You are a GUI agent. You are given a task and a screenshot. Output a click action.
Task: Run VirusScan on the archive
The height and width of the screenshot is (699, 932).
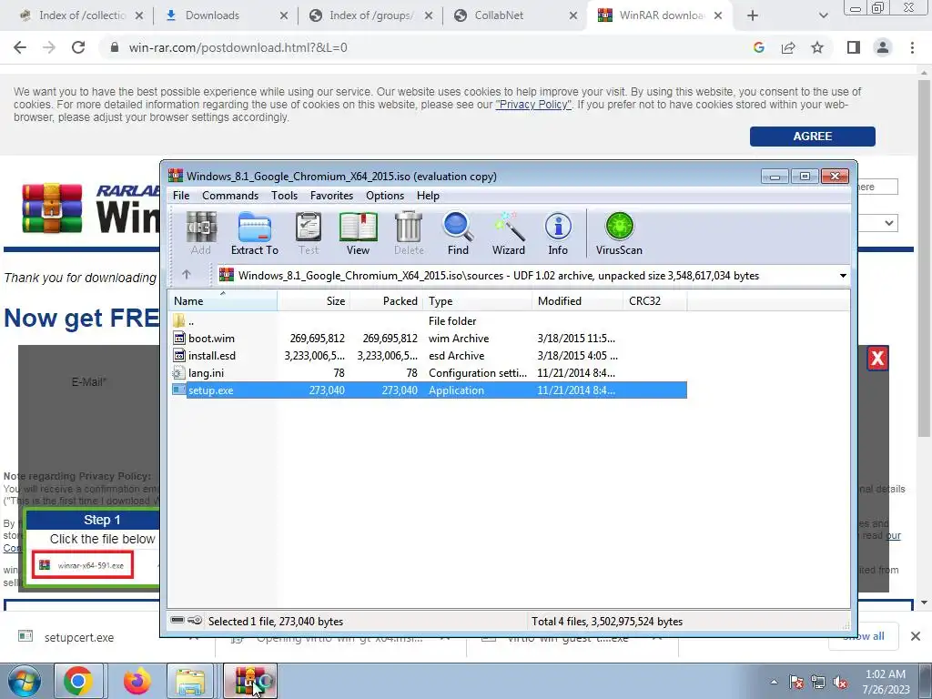pyautogui.click(x=619, y=234)
